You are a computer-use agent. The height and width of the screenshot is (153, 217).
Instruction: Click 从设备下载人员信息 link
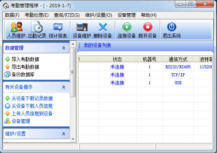pos(32,106)
